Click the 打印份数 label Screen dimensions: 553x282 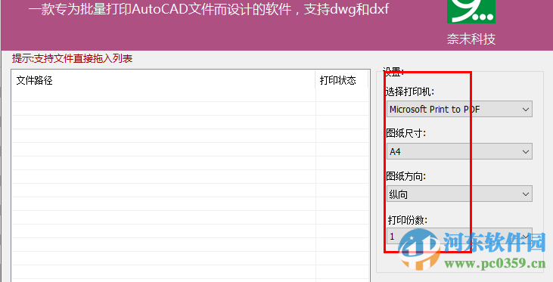(x=408, y=220)
